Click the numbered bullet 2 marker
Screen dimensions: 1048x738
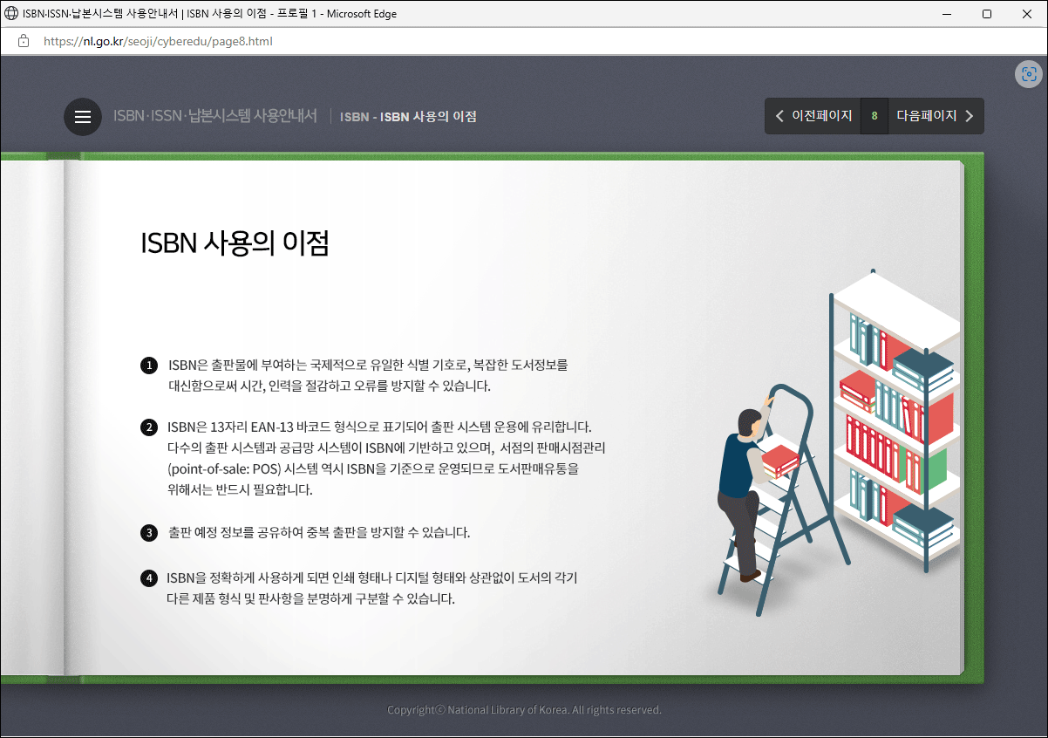click(x=149, y=427)
